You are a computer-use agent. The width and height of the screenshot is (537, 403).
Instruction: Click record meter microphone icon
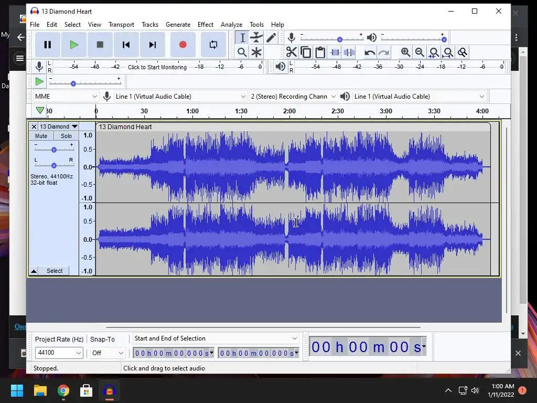39,67
